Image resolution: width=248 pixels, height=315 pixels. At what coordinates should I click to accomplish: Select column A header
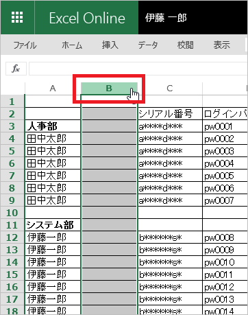click(53, 89)
